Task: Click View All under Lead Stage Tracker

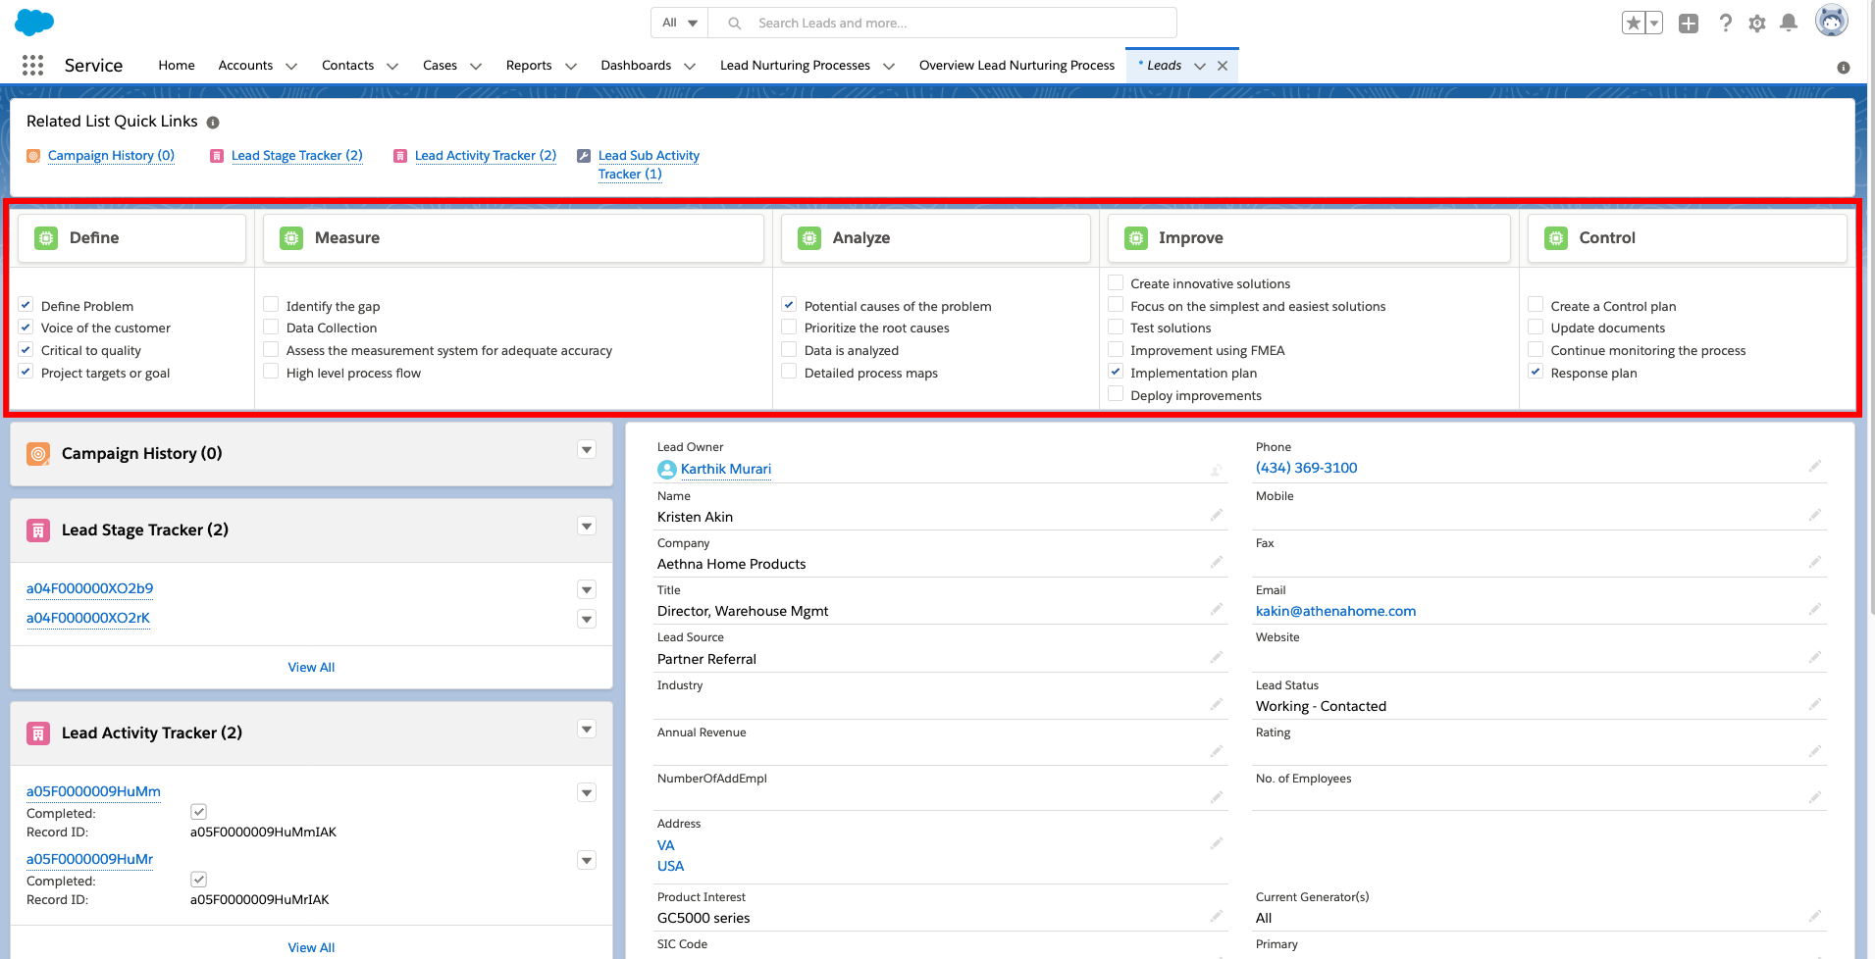Action: coord(311,667)
